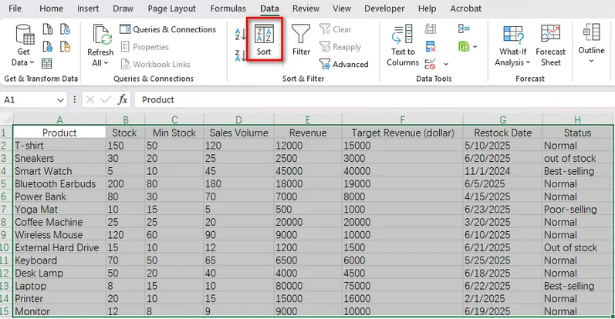Viewport: 615px width, 319px height.
Task: Switch to the Review tab
Action: [x=306, y=8]
